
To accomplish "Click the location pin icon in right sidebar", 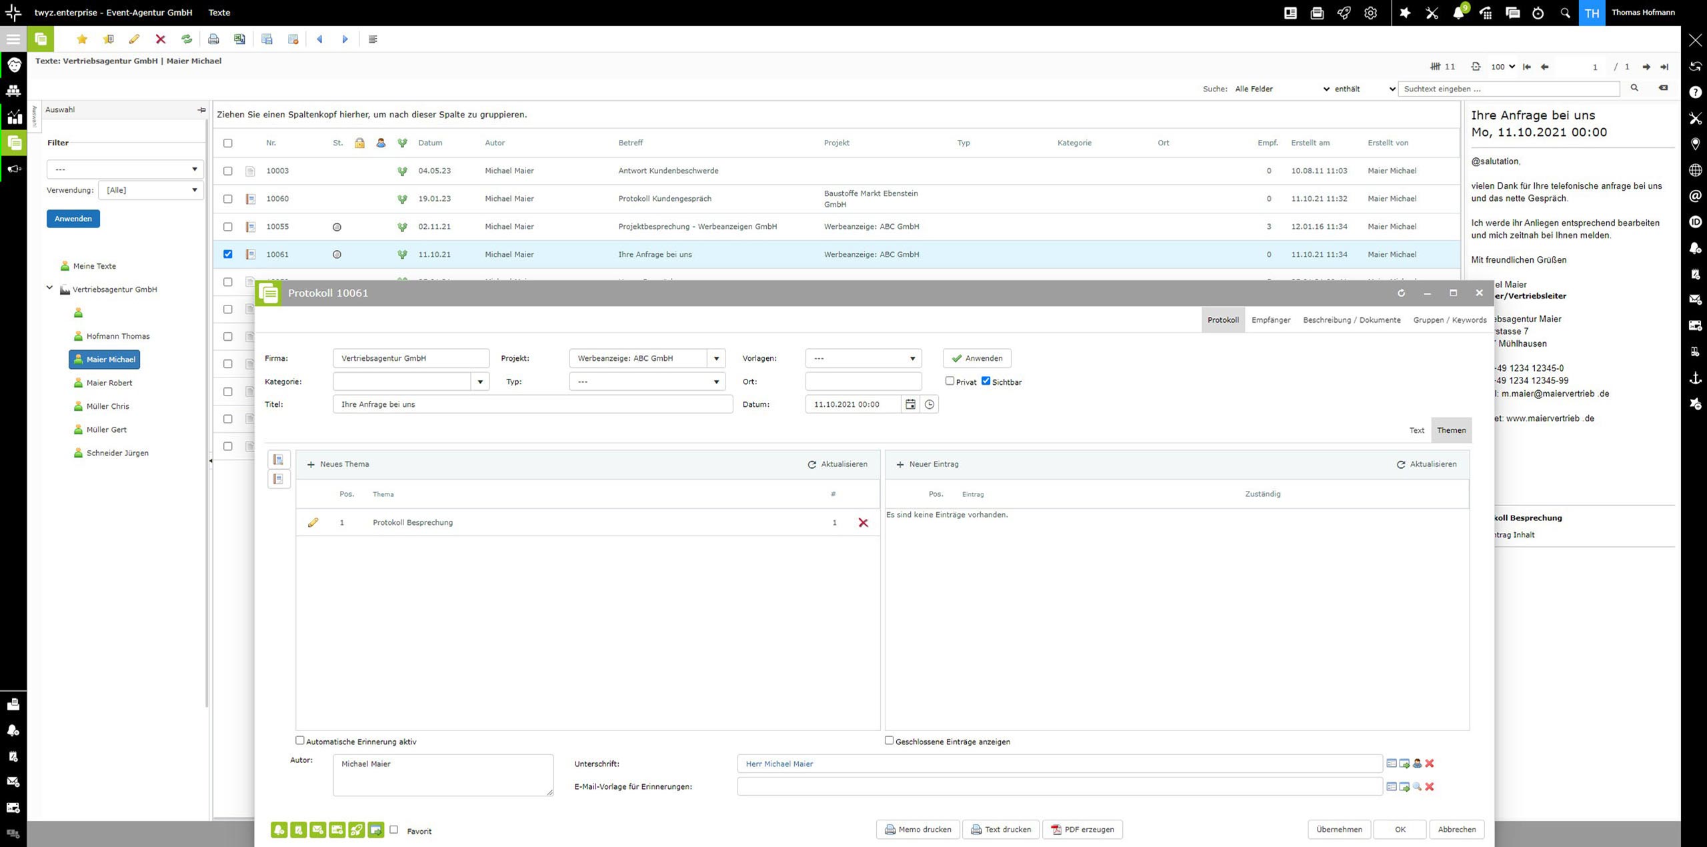I will 1696,144.
